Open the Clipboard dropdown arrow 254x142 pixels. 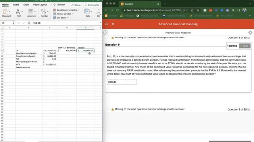tap(10, 11)
